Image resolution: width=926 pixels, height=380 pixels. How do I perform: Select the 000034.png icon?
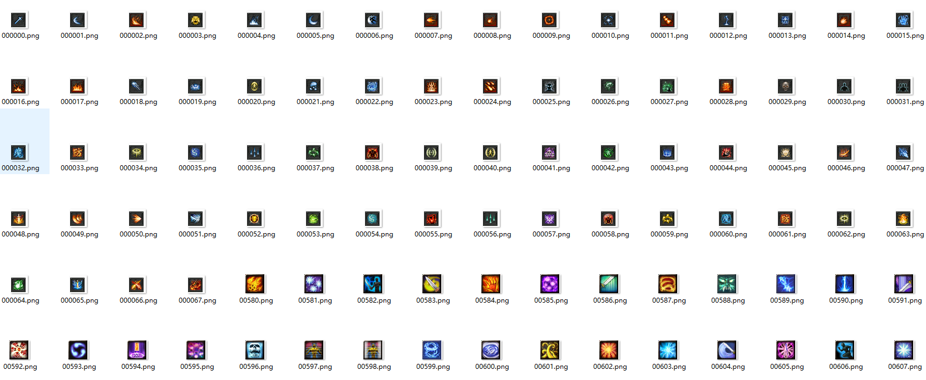(x=137, y=153)
